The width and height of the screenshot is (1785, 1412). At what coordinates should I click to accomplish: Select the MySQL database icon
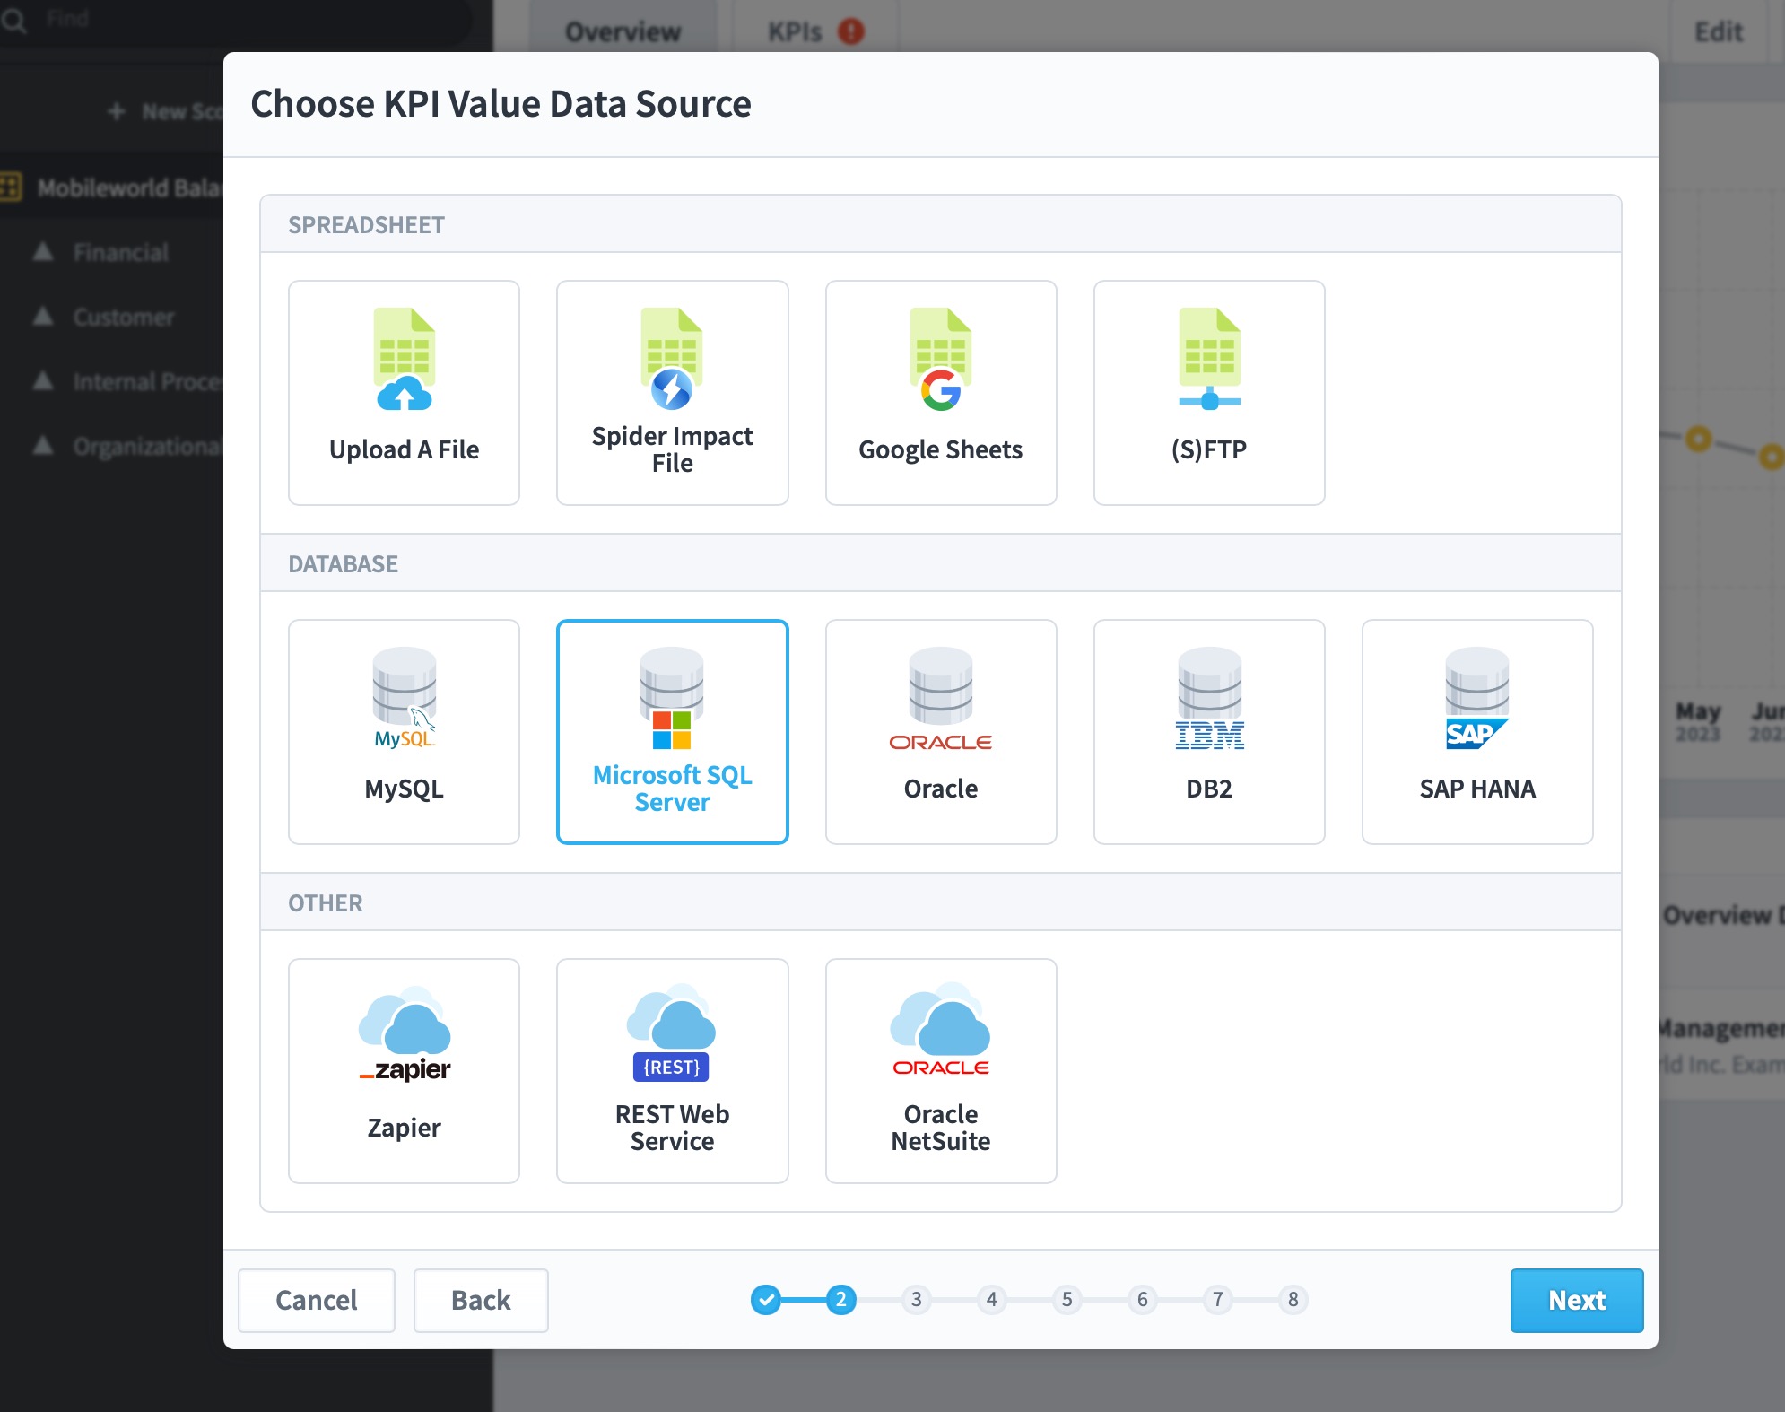coord(404,698)
